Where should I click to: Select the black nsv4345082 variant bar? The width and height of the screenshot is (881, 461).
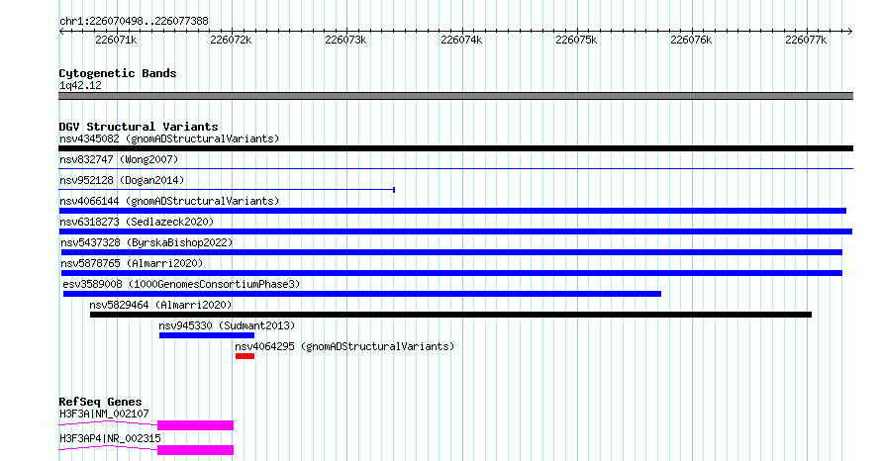[x=455, y=148]
